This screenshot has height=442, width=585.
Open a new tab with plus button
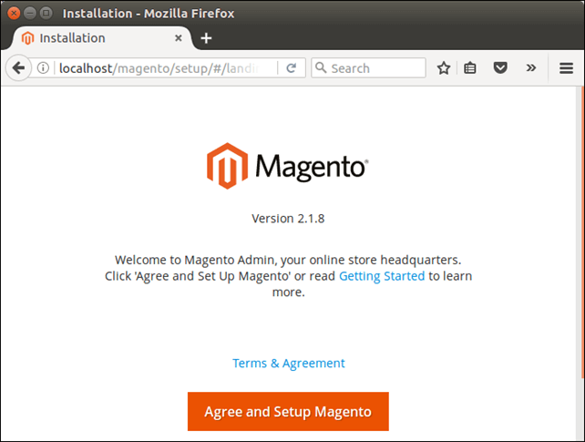(x=206, y=38)
